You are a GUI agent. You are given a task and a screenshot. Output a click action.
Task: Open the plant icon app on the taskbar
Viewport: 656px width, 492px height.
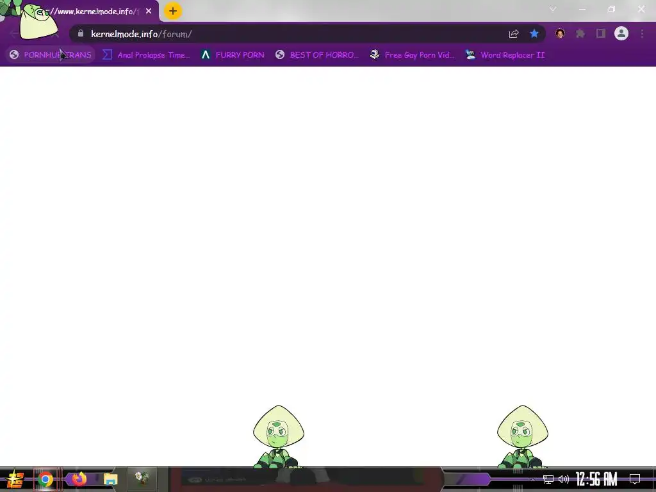tap(142, 478)
